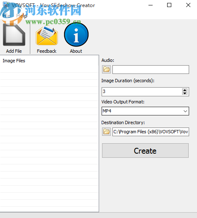This screenshot has height=218, width=197.
Task: Click the Destination Directory path field
Action: [151, 132]
